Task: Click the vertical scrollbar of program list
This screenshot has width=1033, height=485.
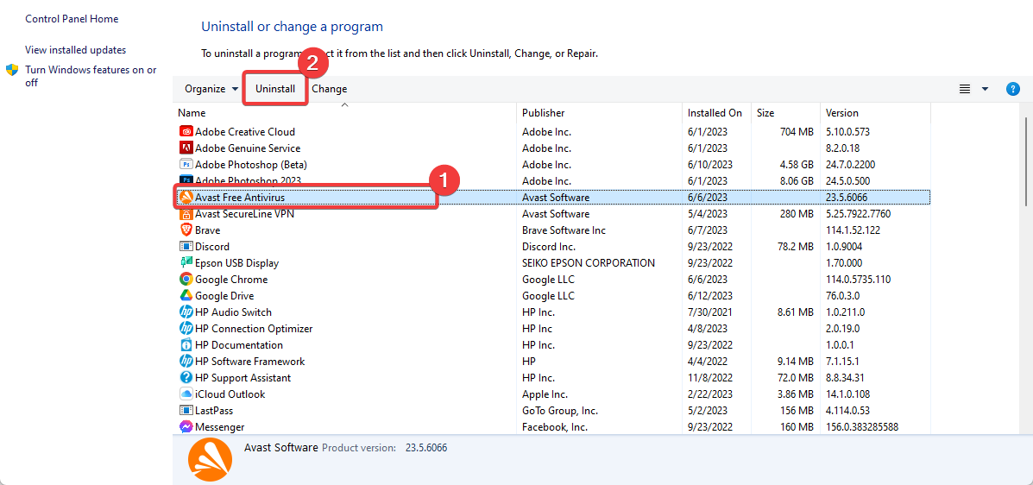Action: [x=1026, y=161]
